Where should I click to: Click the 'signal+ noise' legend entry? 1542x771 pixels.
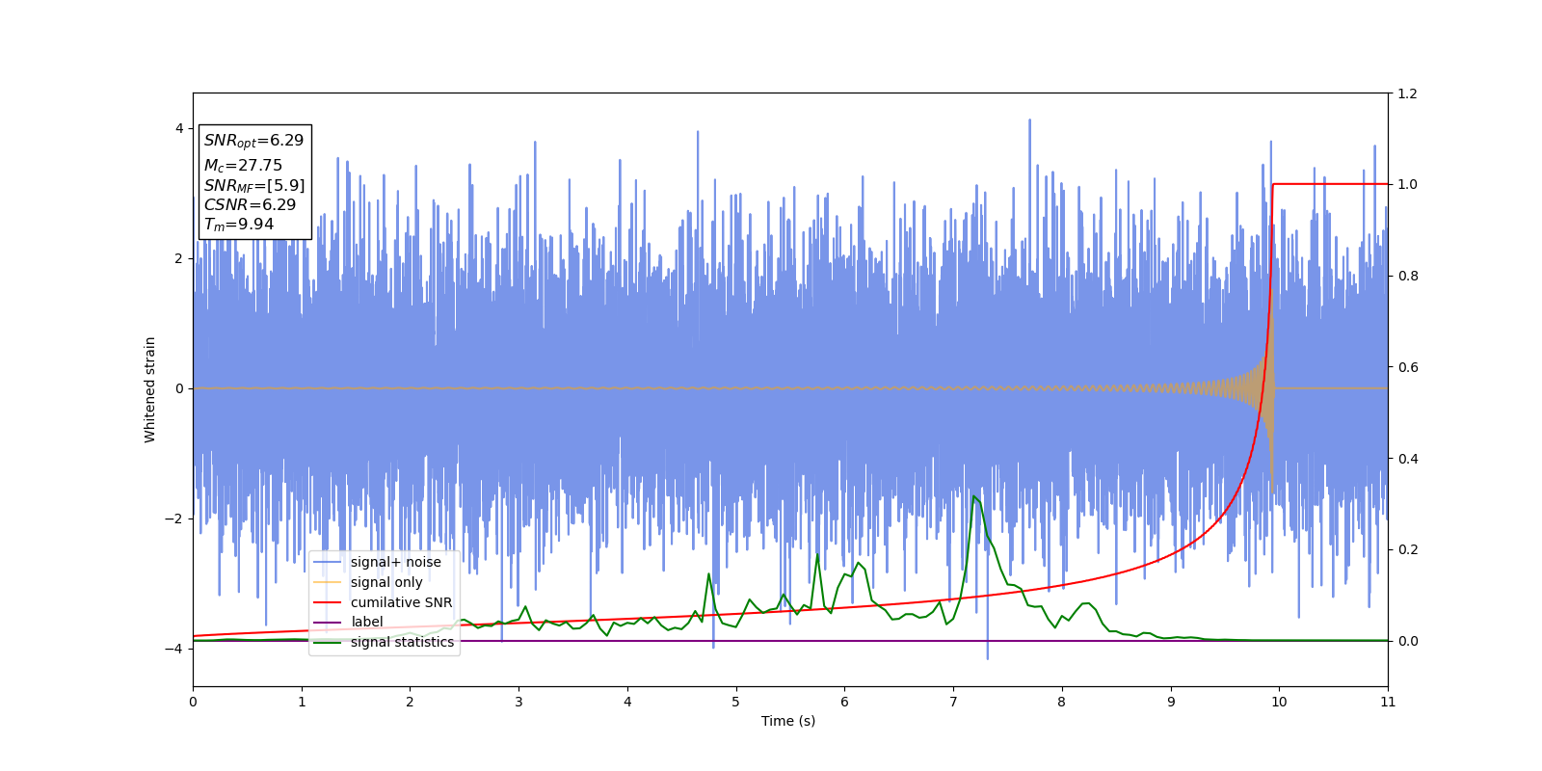[395, 562]
